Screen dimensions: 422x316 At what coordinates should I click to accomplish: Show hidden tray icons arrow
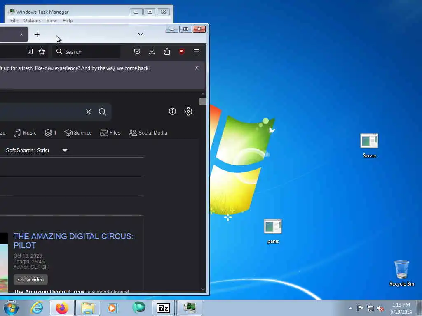coord(350,308)
